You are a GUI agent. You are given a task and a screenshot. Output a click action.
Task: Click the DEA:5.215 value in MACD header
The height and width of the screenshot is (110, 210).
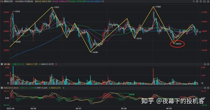click(55, 88)
